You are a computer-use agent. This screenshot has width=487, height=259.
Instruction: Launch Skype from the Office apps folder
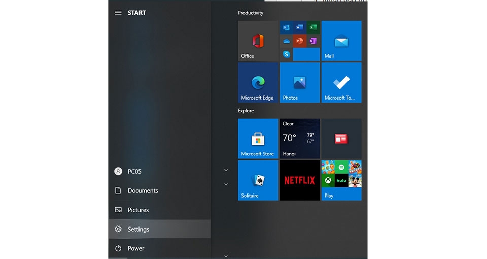coord(286,54)
